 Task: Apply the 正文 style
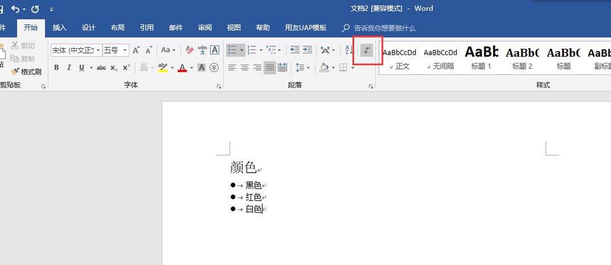pyautogui.click(x=400, y=58)
